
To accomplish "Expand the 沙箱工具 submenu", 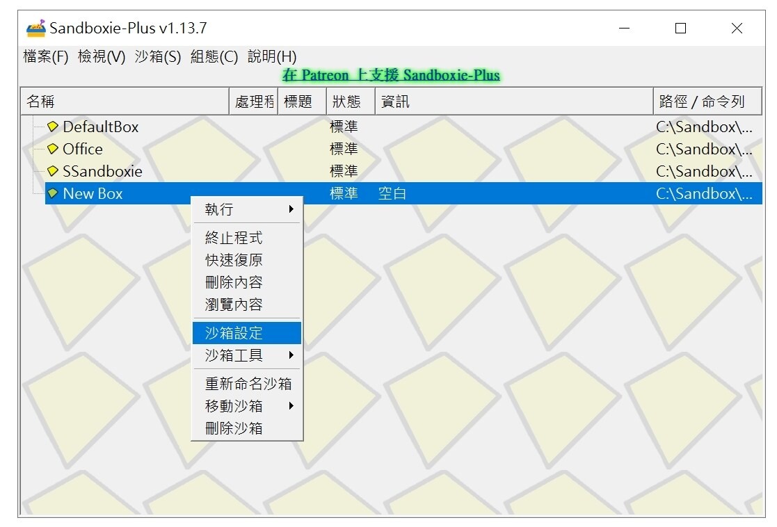I will click(x=230, y=355).
